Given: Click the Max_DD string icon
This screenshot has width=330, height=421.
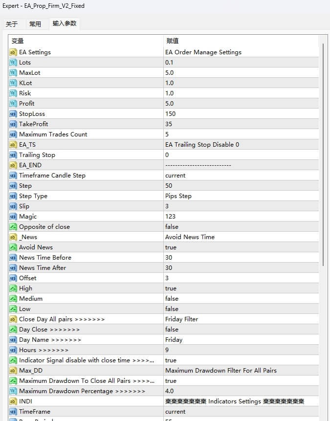Looking at the screenshot, I should pyautogui.click(x=13, y=371).
